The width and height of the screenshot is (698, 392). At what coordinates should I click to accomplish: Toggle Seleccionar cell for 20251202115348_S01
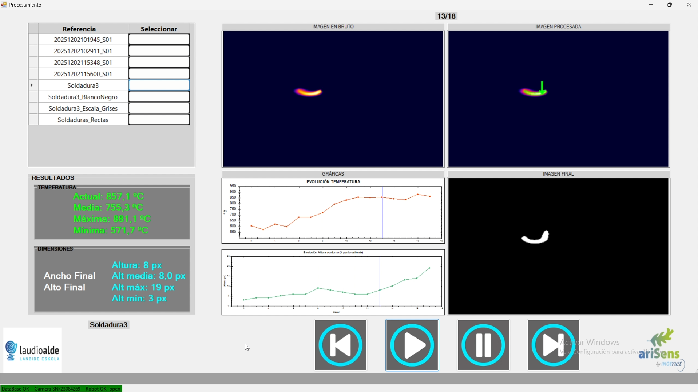click(x=159, y=63)
